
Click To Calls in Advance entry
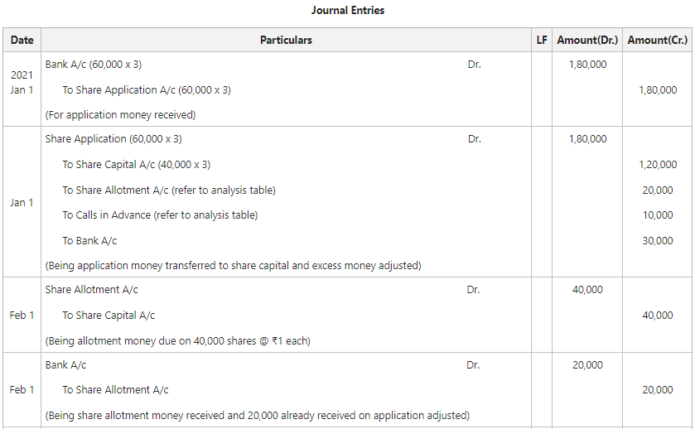click(x=160, y=215)
